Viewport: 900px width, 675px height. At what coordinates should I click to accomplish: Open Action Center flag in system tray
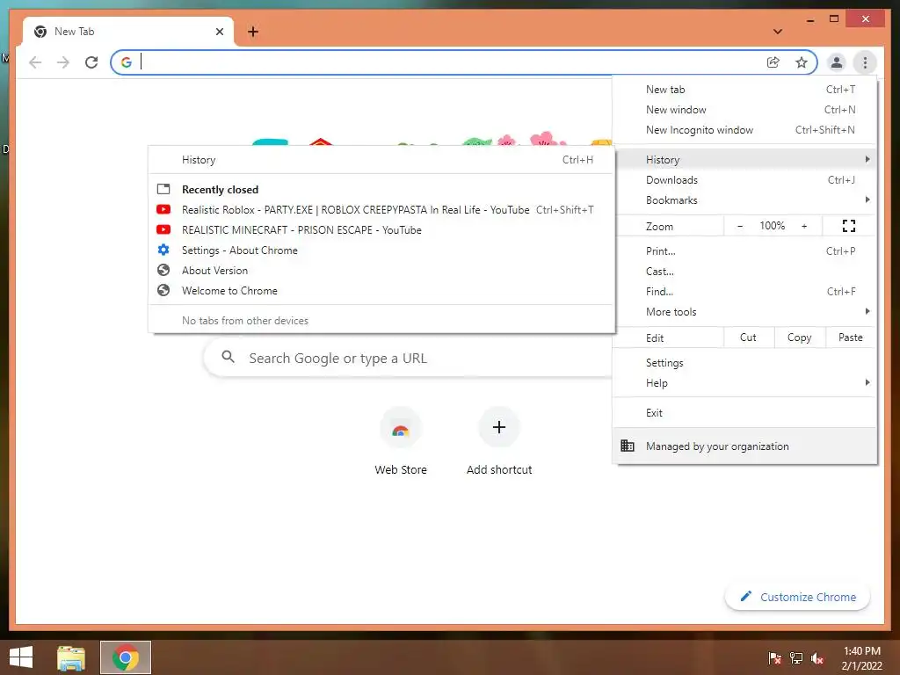pos(774,657)
